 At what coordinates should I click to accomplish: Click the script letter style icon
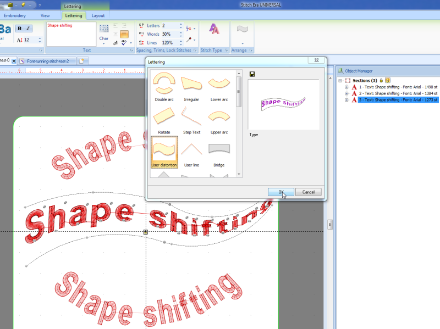(x=116, y=43)
